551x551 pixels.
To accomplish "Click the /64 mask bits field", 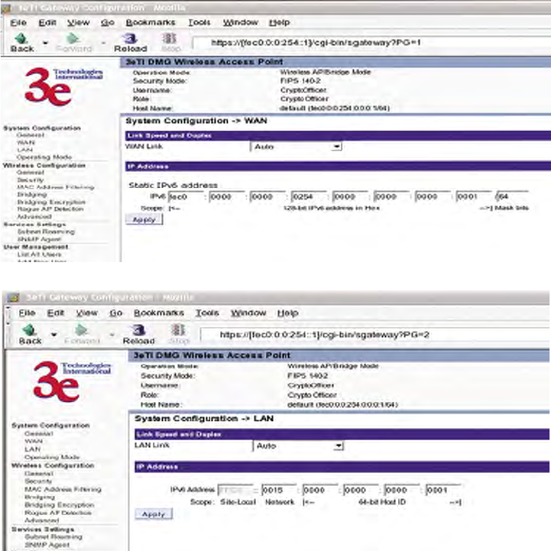I will pyautogui.click(x=511, y=196).
